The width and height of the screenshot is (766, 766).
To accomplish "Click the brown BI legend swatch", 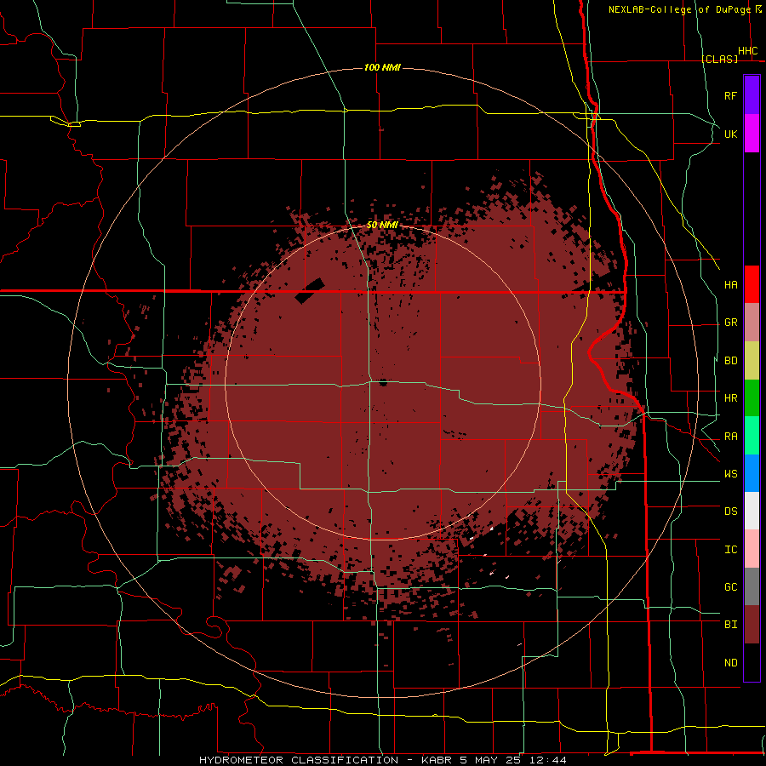I will 752,625.
